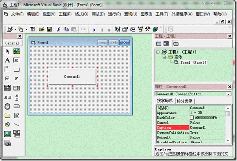Image resolution: width=237 pixels, height=161 pixels.
Task: Open the Project Explorer toolbar icon
Action: [118, 29]
